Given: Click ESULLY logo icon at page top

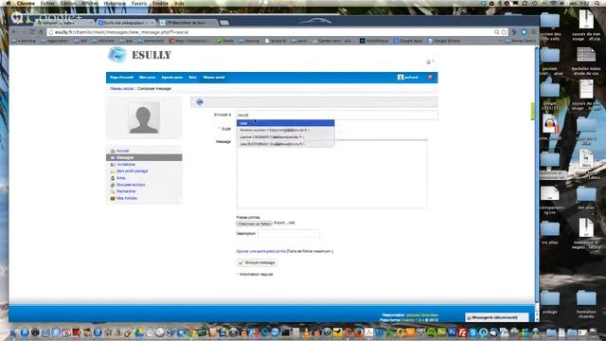Looking at the screenshot, I should coord(116,55).
